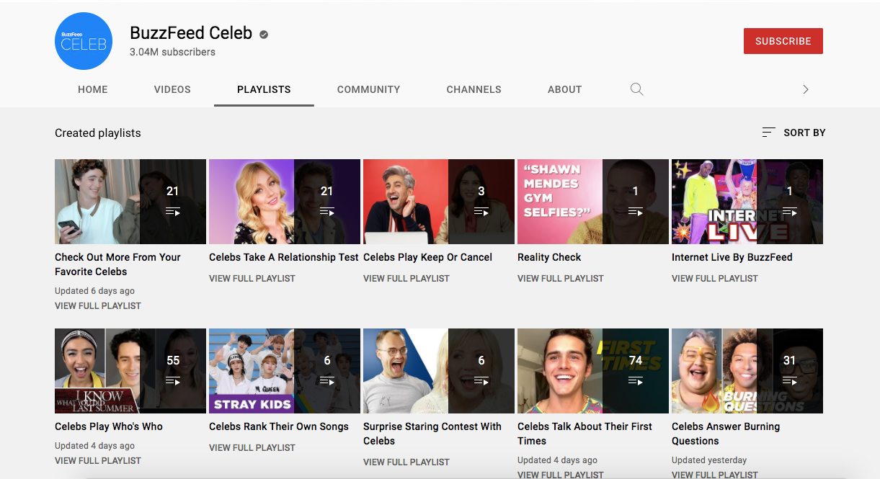The height and width of the screenshot is (479, 880).
Task: Click title Check Out More From Your Favorite Celebs
Action: [117, 264]
